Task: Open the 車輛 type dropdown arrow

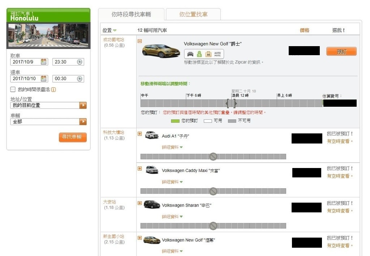Action: click(x=83, y=122)
